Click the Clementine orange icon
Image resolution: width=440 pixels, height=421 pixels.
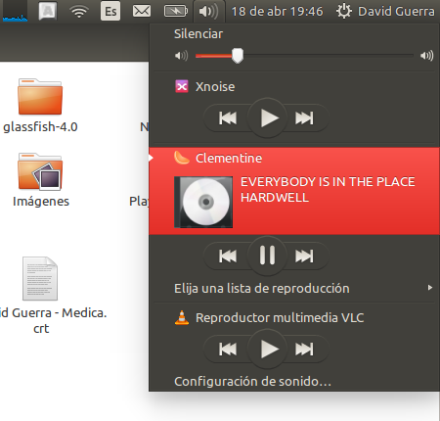pyautogui.click(x=181, y=158)
